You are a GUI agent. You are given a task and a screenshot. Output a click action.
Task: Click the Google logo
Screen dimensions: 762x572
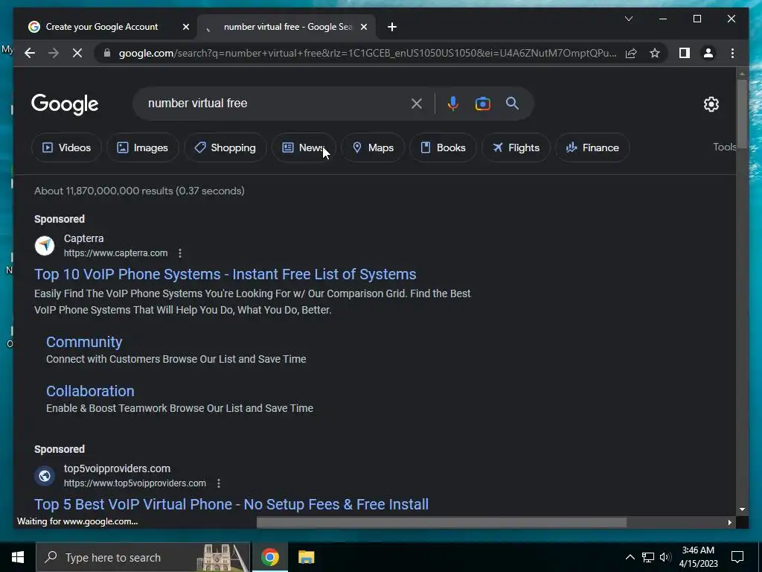tap(65, 104)
